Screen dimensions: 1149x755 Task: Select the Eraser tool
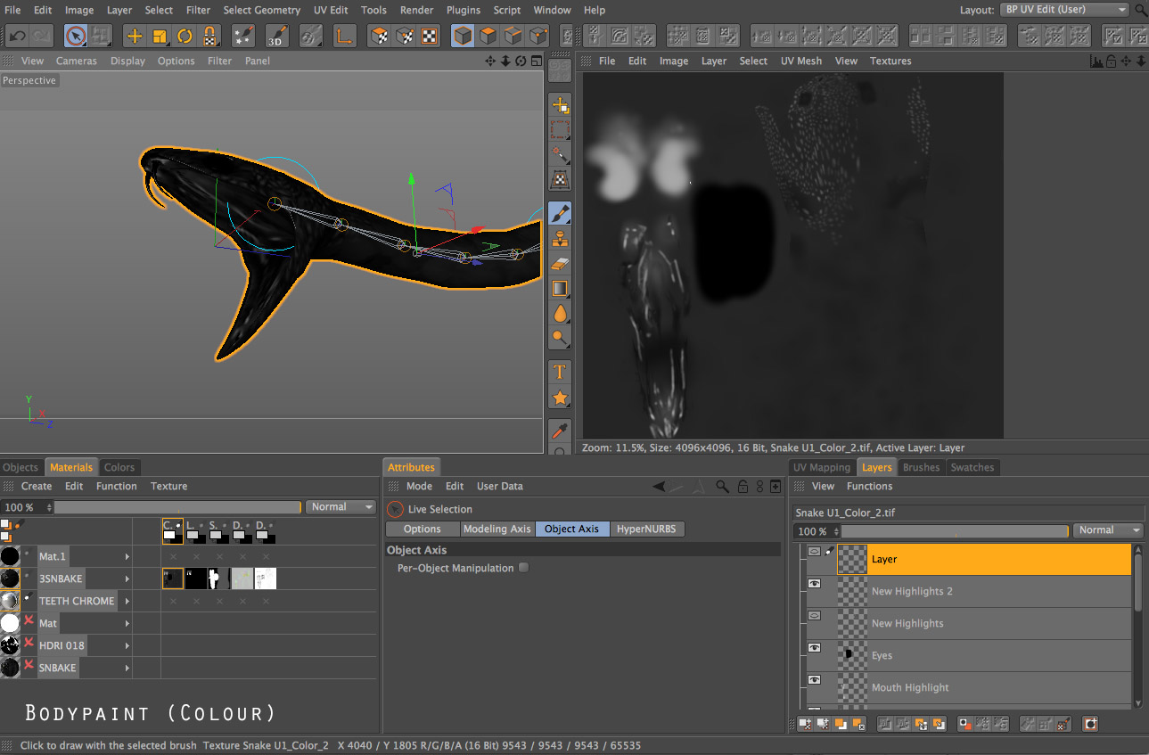coord(560,264)
